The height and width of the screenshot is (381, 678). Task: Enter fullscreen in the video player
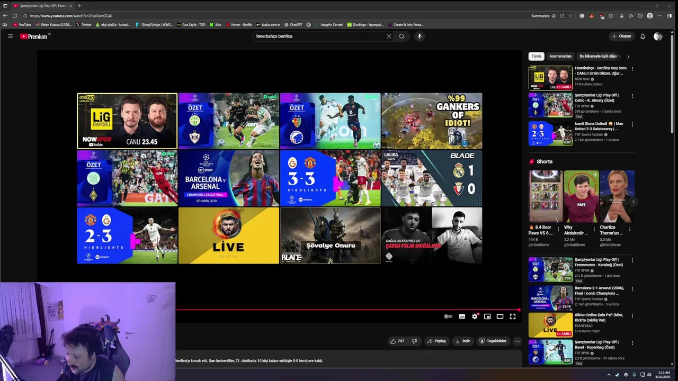pyautogui.click(x=513, y=316)
